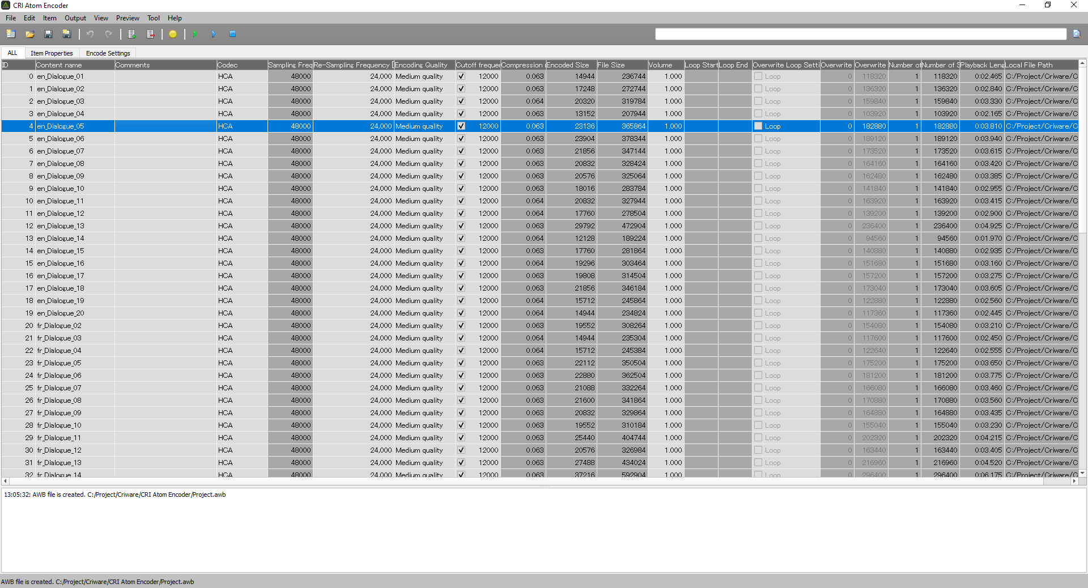Screen dimensions: 1088x588
Task: Click the yellow circle encode icon
Action: pos(173,34)
